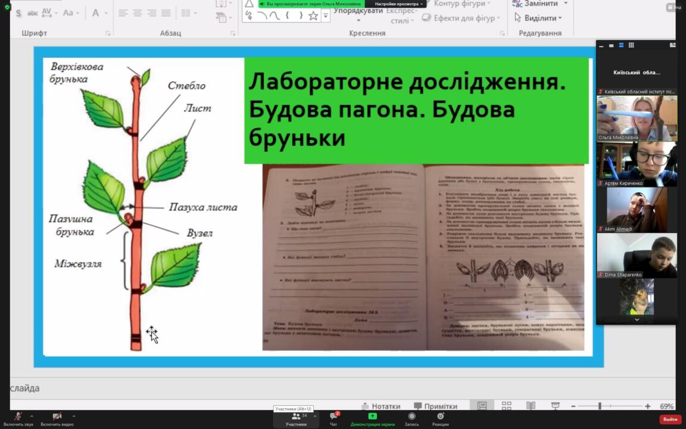Select the arc shape
Image resolution: width=686 pixels, height=429 pixels.
tap(261, 15)
